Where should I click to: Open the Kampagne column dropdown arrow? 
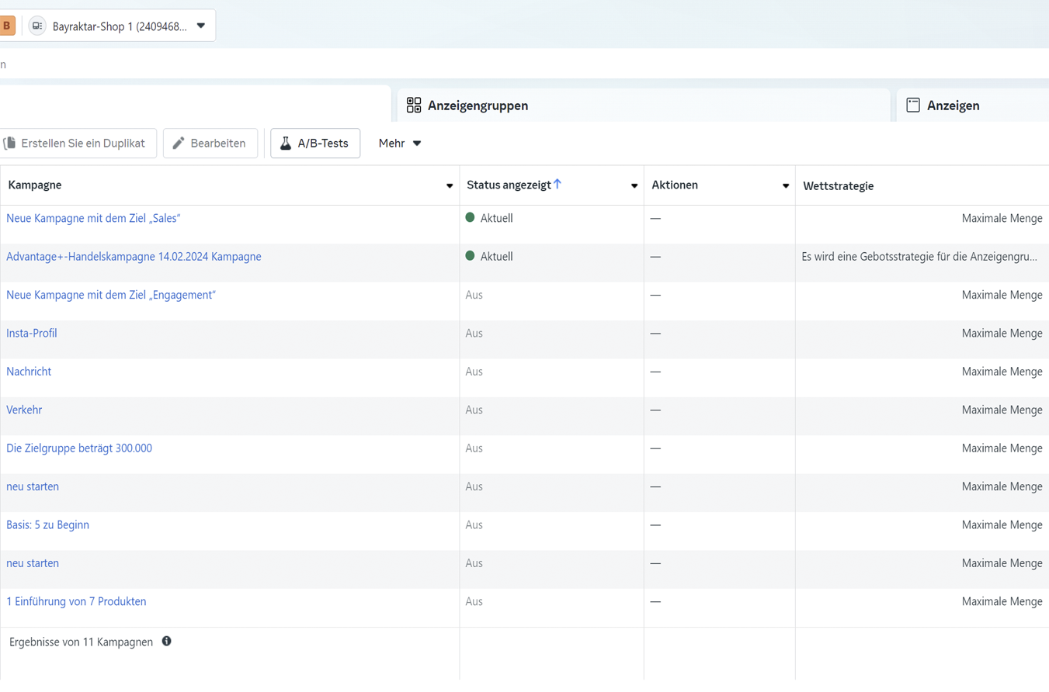pos(450,186)
